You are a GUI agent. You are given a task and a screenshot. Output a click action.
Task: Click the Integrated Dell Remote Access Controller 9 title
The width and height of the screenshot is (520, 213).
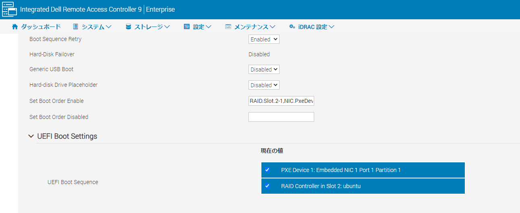coord(81,9)
